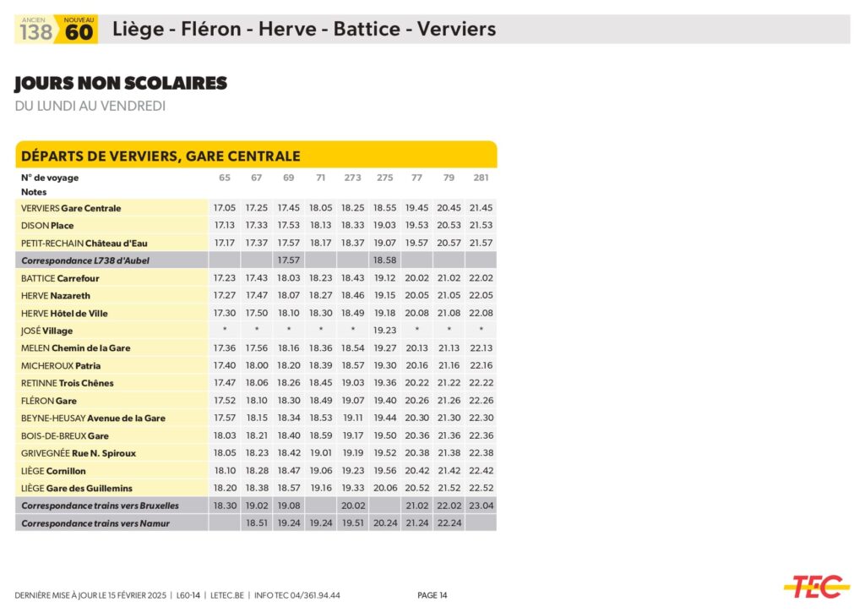Click the yellow line 60 badge

pos(79,30)
